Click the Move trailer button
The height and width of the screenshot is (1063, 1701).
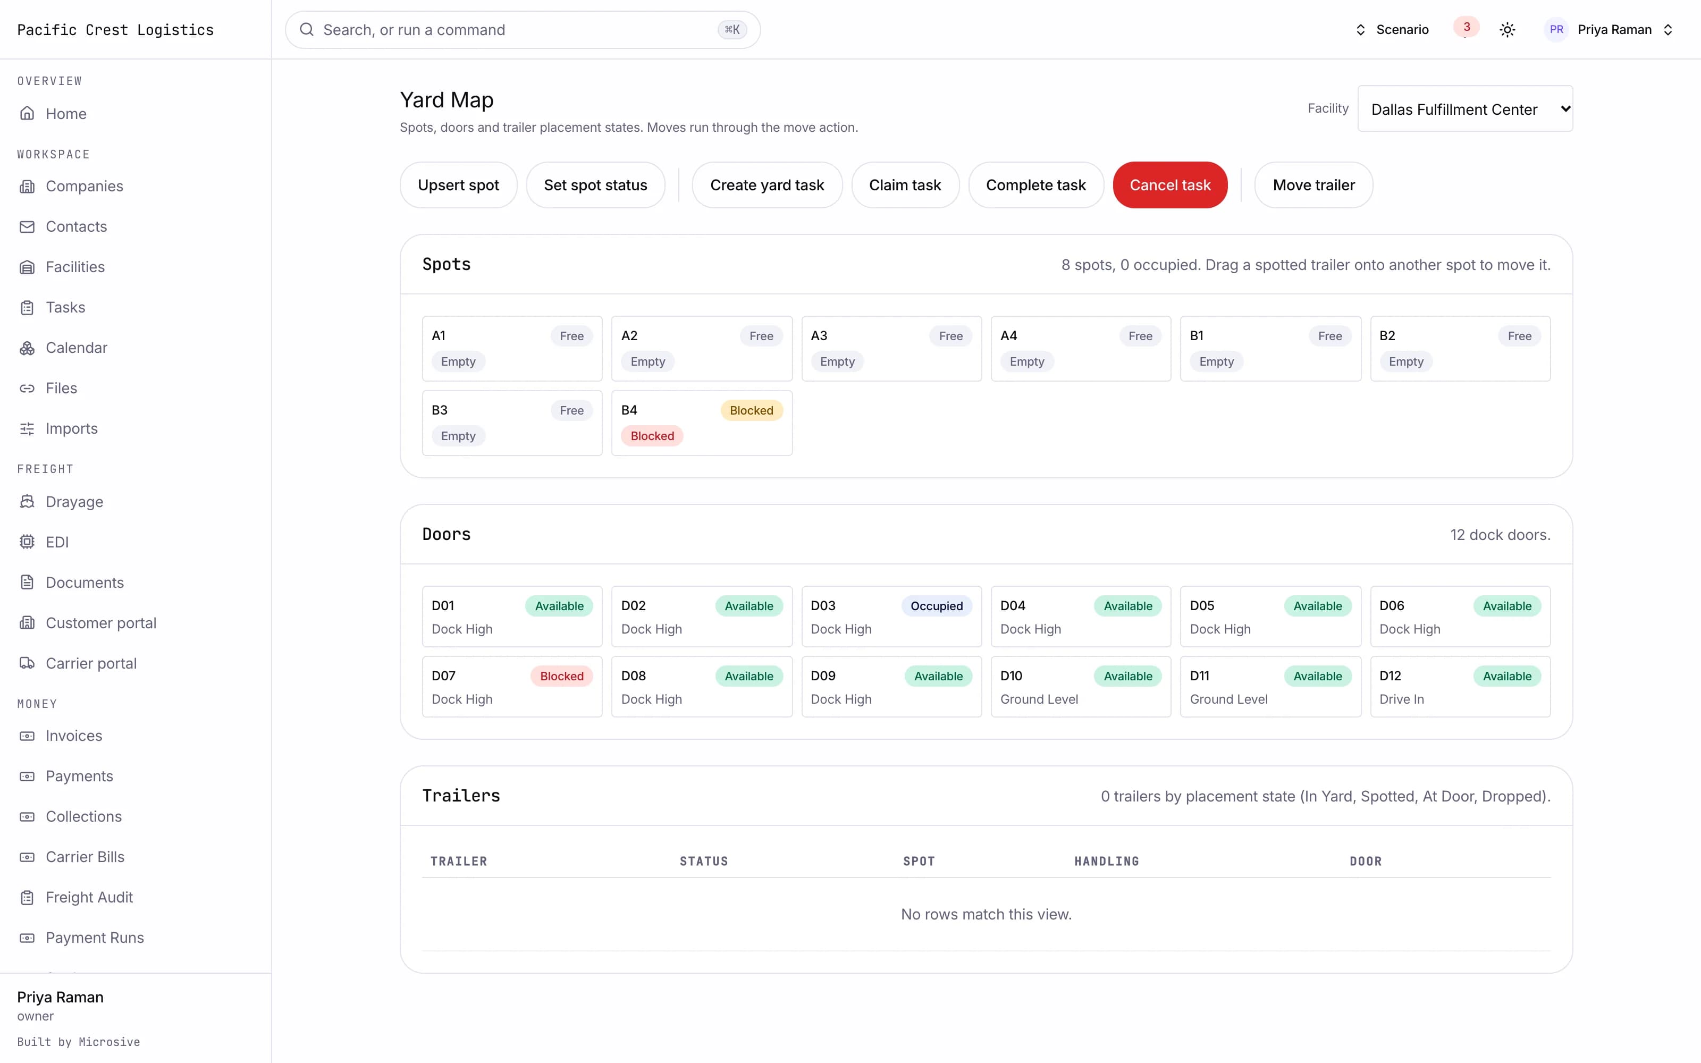[1313, 185]
